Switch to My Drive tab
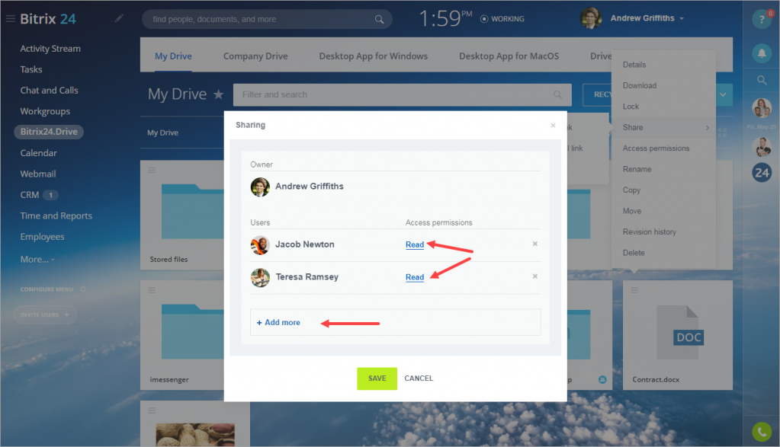The height and width of the screenshot is (447, 780). 173,56
